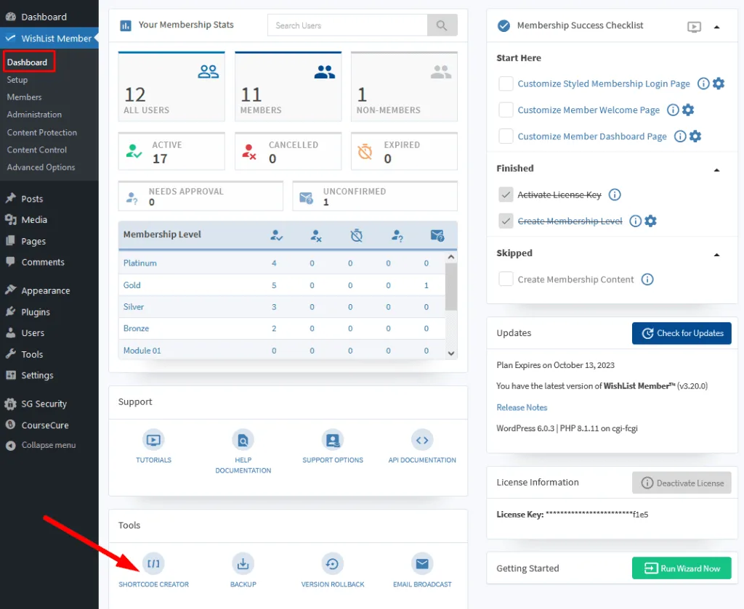Viewport: 744px width, 609px height.
Task: Click the Check for Updates button
Action: click(682, 333)
